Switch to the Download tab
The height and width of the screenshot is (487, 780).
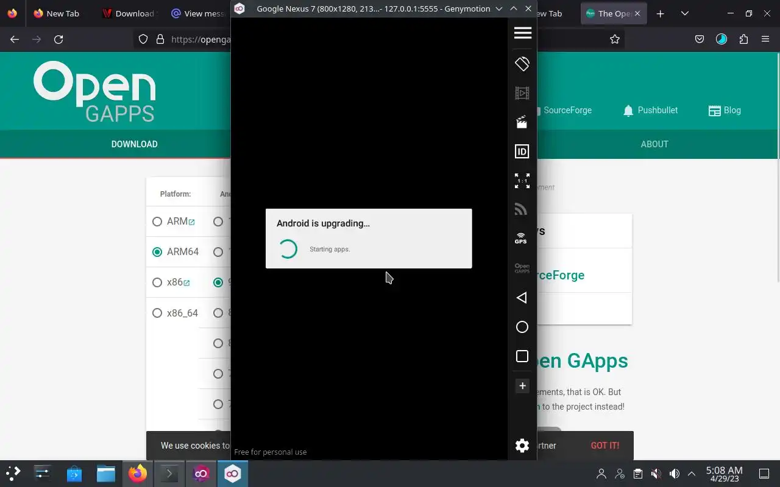(128, 13)
